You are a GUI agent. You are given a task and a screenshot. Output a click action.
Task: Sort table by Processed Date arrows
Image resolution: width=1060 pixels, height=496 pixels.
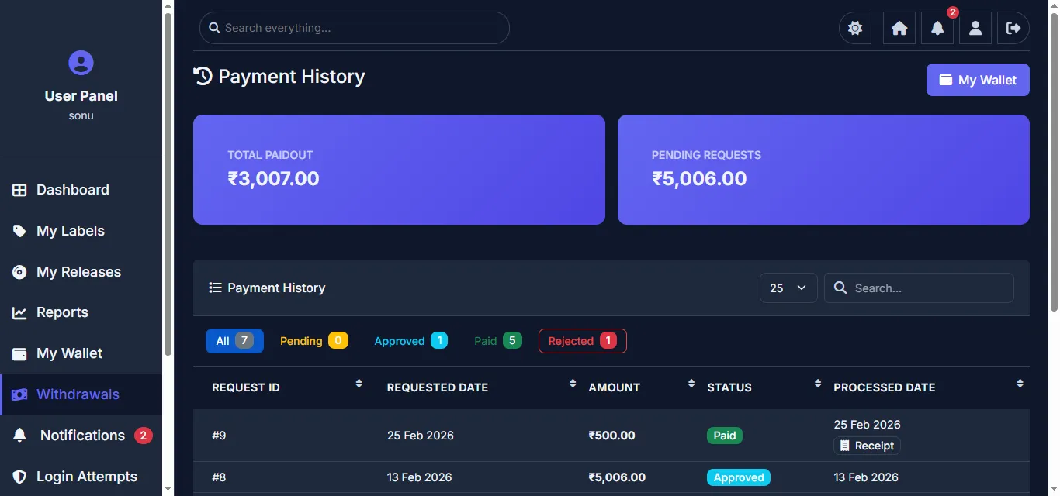pyautogui.click(x=1020, y=384)
